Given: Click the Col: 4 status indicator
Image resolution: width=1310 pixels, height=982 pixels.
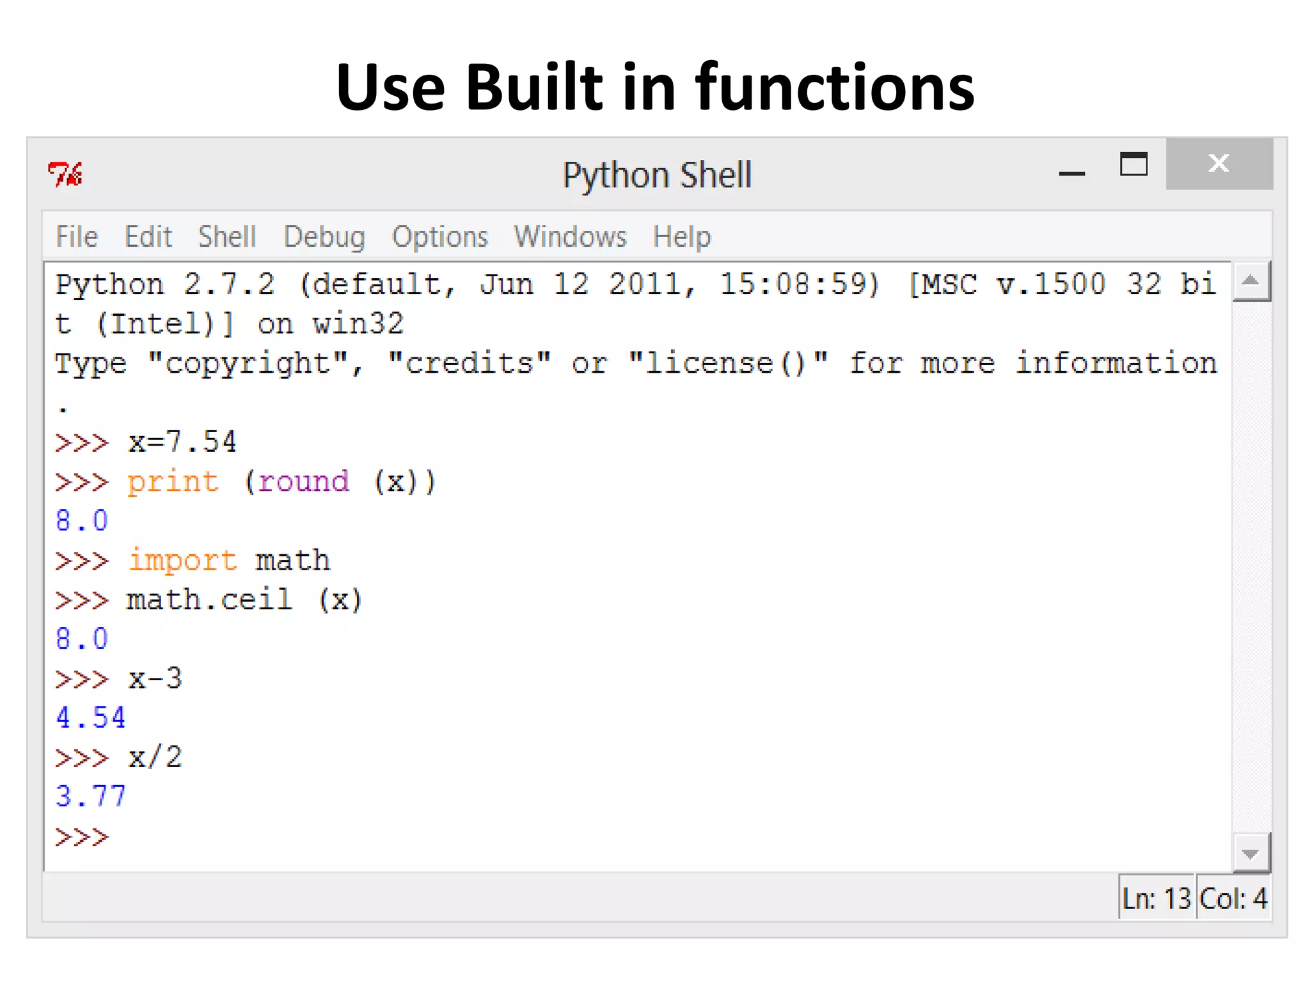Looking at the screenshot, I should pos(1233,898).
